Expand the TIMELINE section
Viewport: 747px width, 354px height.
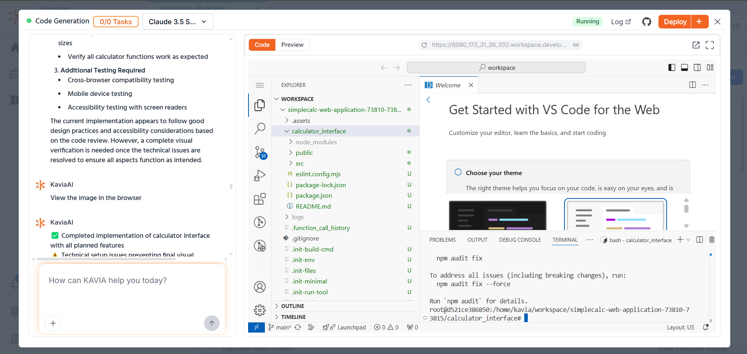(277, 317)
